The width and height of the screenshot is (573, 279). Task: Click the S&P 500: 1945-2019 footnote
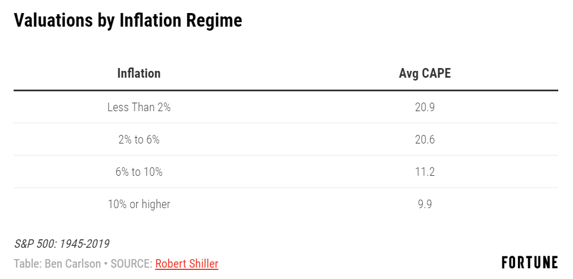[61, 244]
